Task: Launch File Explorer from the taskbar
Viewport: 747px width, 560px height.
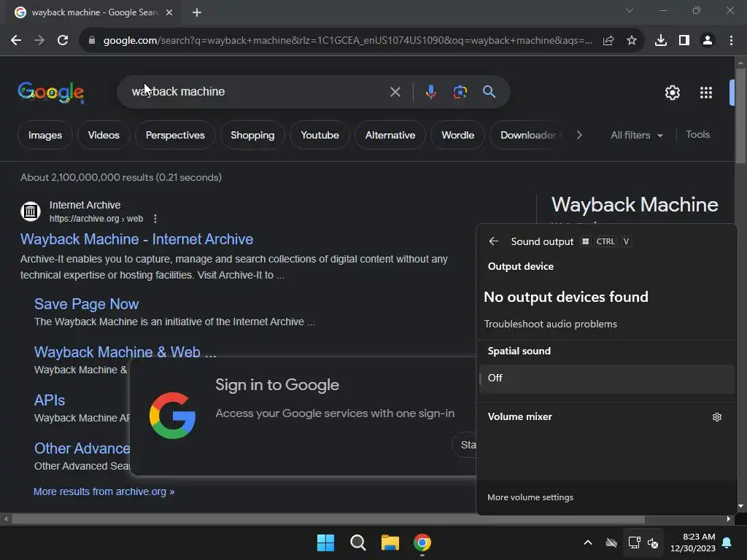Action: point(390,542)
